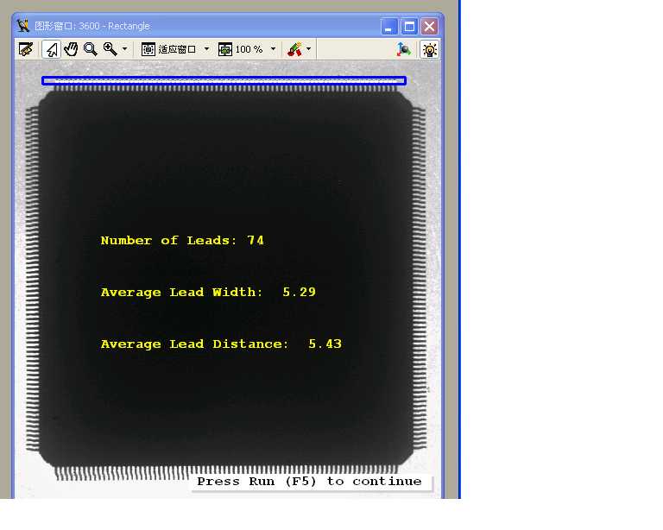Screen dimensions: 663x530
Task: Activate the hand pan tool
Action: (x=71, y=49)
